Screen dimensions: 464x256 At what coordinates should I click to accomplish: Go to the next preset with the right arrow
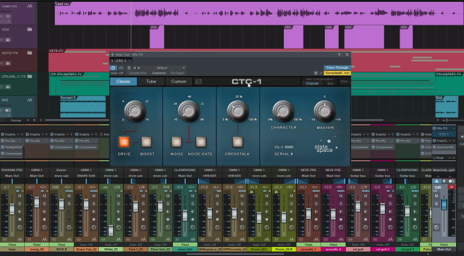tap(139, 68)
